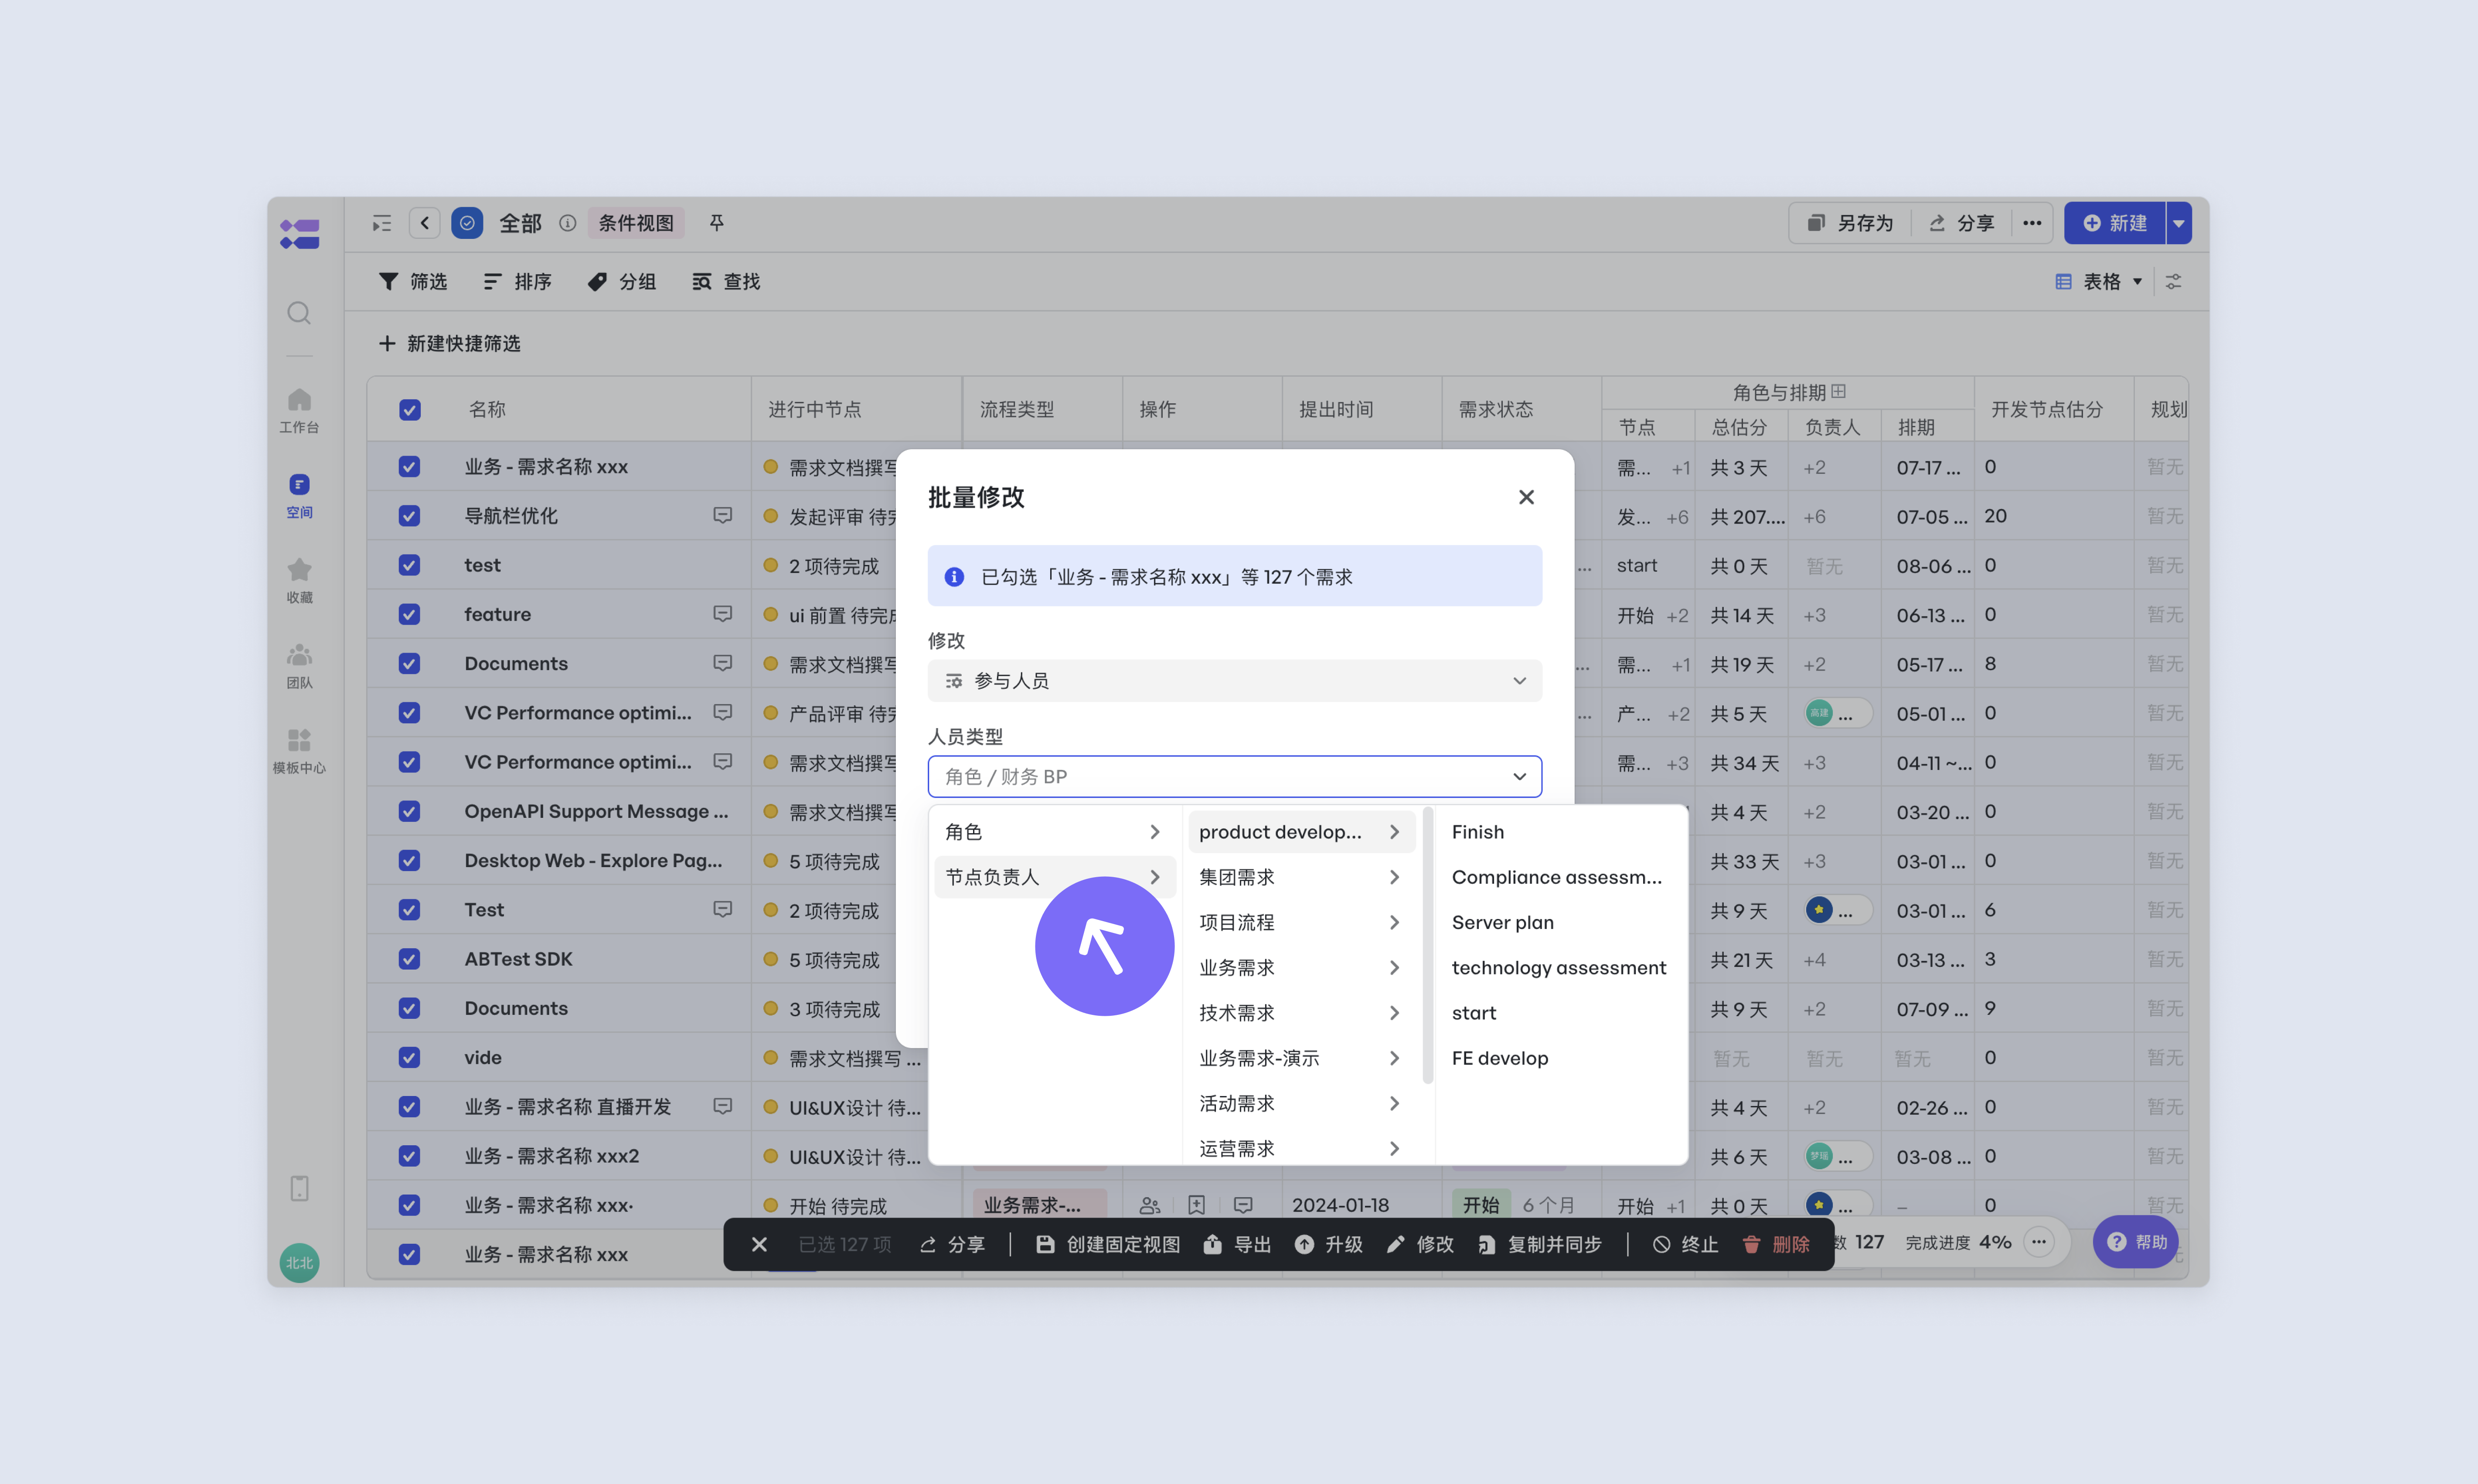
Task: Toggle the select-all header checkbox
Action: coord(410,410)
